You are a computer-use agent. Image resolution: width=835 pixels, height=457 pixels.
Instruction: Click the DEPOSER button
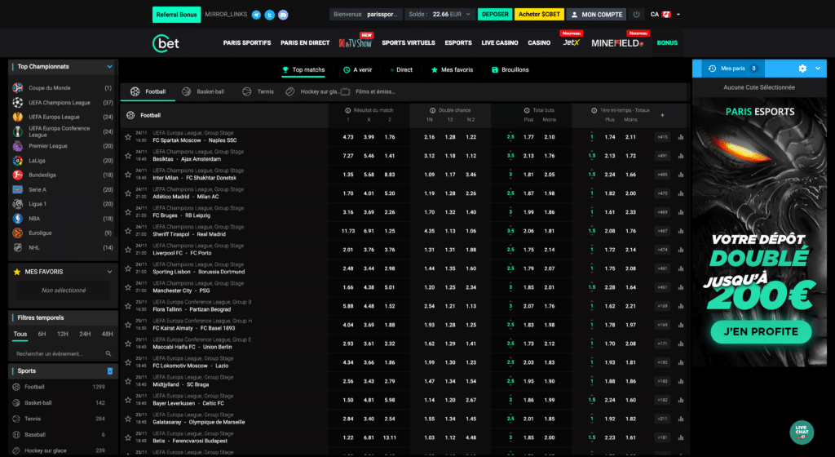pos(495,15)
